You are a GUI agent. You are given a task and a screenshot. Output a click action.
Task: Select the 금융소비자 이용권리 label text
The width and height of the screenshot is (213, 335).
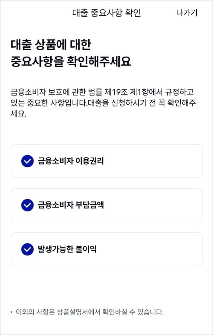(71, 161)
